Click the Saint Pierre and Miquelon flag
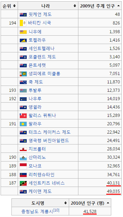Viewport: 123px width, 217px height. pyautogui.click(x=23, y=74)
